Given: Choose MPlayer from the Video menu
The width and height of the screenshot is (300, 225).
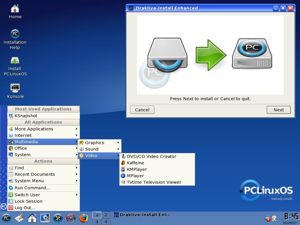Looking at the screenshot, I should (157, 176).
